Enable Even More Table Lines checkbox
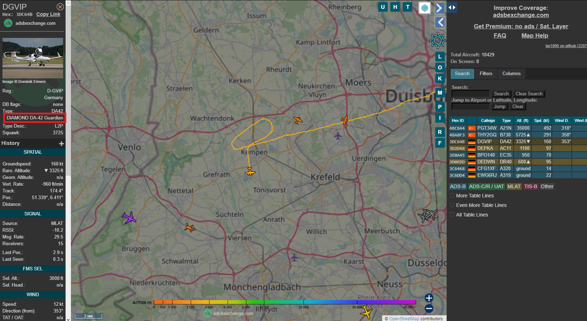This screenshot has width=587, height=321. tap(452, 205)
